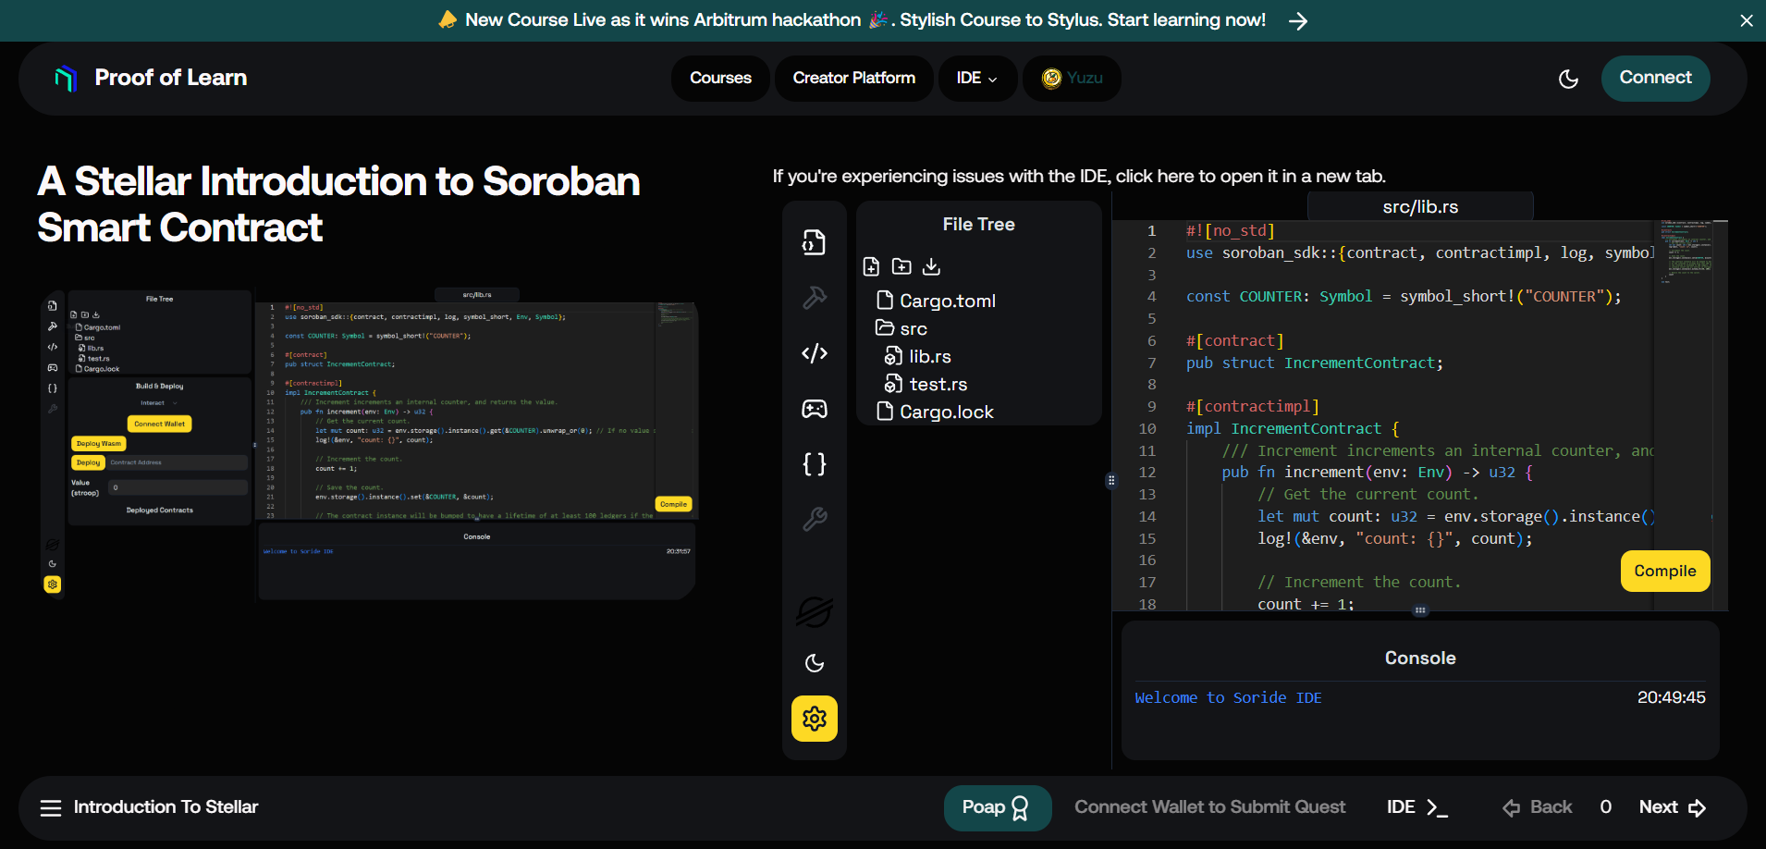Click the yellow Compile button
Viewport: 1766px width, 849px height.
(1665, 571)
